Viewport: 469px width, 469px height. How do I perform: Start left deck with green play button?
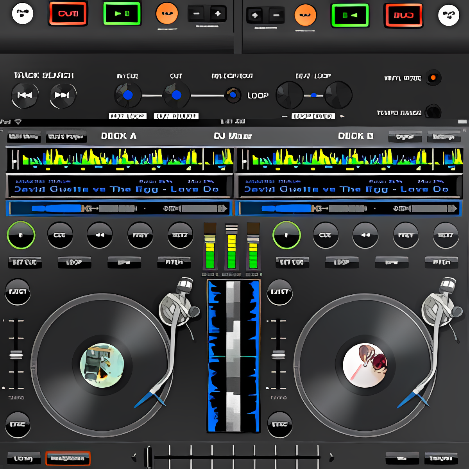click(122, 14)
